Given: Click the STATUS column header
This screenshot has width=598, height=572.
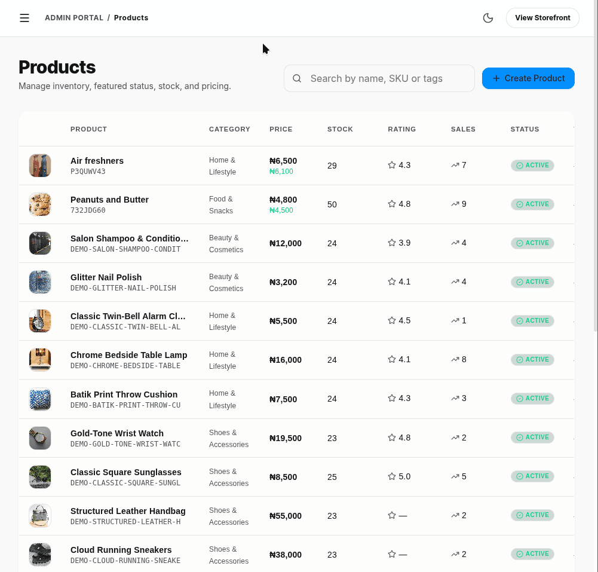Looking at the screenshot, I should (525, 129).
